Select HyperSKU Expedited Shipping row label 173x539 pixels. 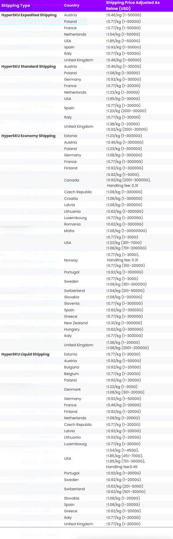point(29,15)
